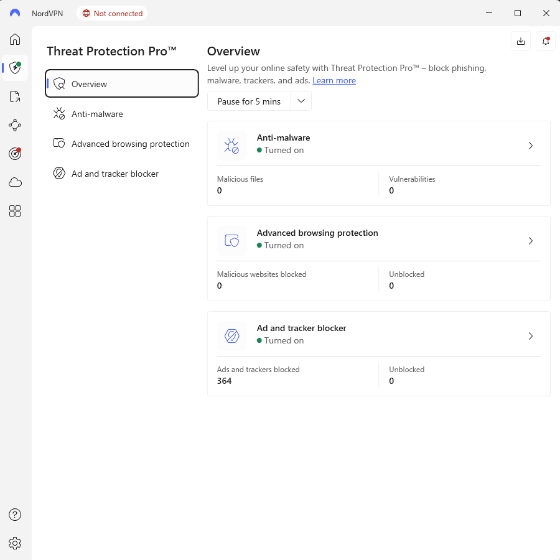This screenshot has width=560, height=560.
Task: Click the Pause for 5 mins button
Action: point(249,101)
